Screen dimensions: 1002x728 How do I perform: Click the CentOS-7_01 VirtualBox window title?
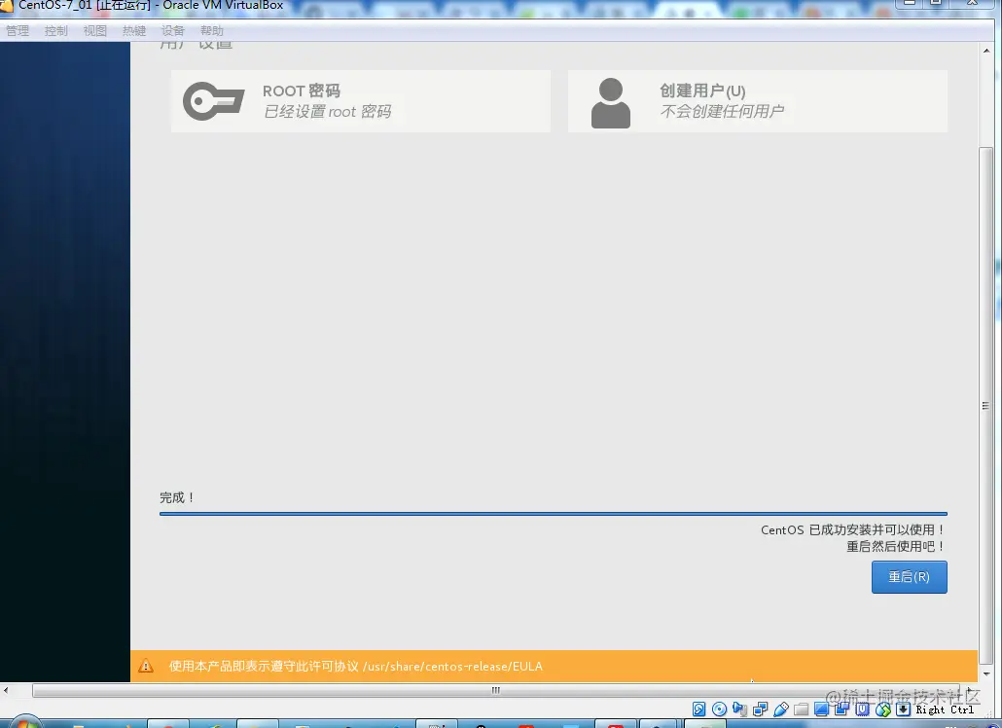coord(151,5)
